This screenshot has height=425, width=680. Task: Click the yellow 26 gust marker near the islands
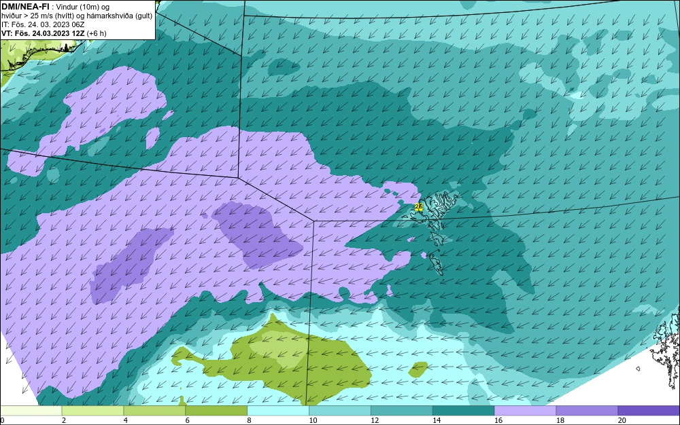click(418, 207)
